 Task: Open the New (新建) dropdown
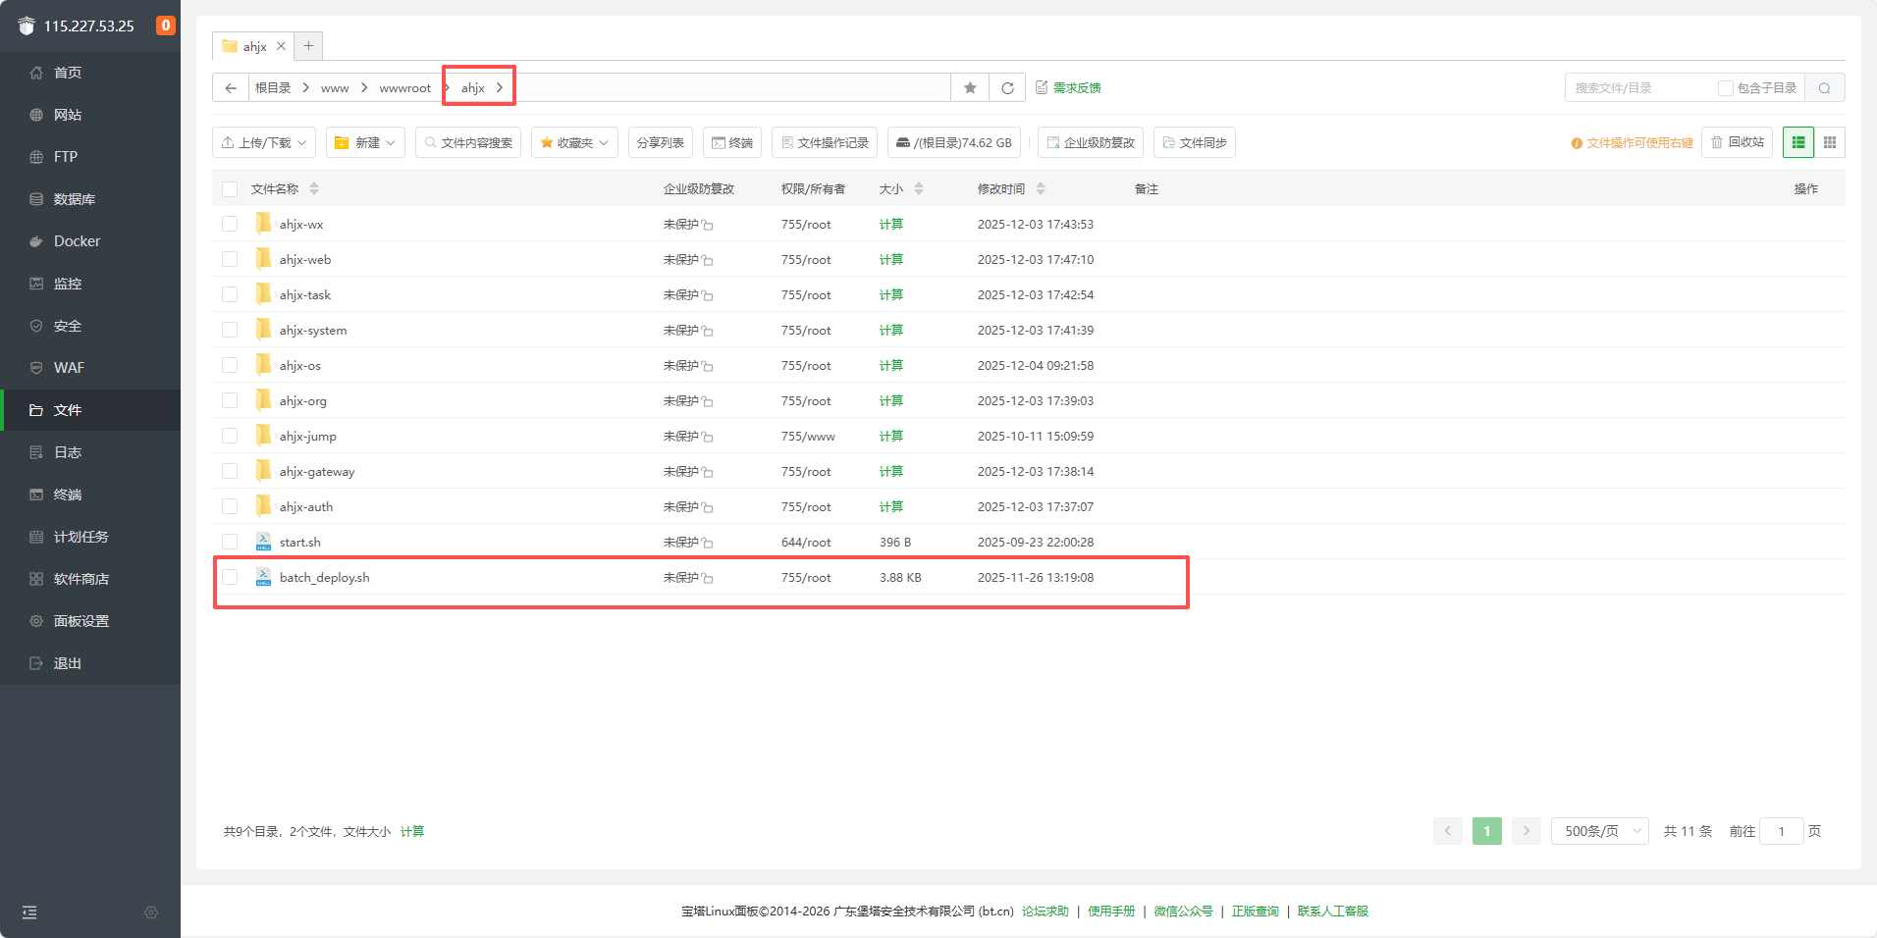(x=365, y=143)
